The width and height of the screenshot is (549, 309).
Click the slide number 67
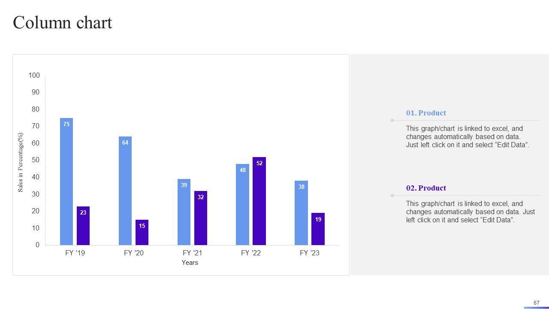point(536,303)
